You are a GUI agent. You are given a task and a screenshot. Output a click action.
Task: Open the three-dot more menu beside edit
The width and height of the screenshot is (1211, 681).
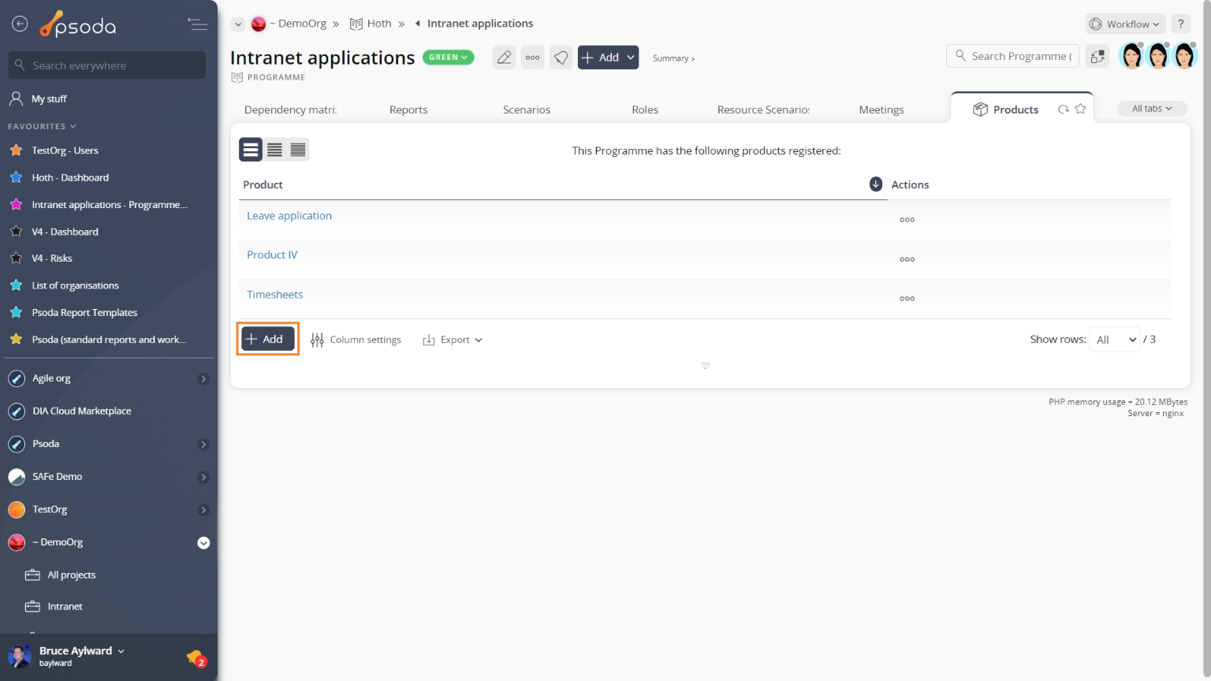(533, 58)
